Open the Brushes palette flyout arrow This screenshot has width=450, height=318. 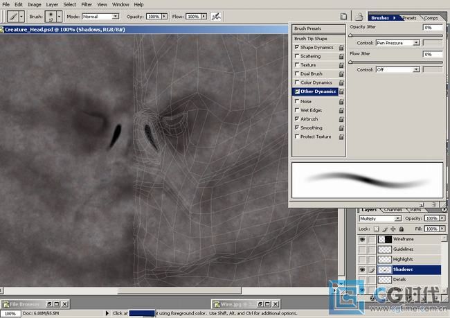pyautogui.click(x=395, y=18)
